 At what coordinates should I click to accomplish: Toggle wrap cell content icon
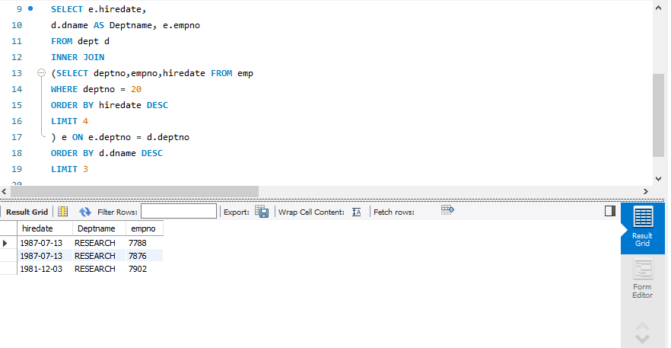tap(357, 212)
